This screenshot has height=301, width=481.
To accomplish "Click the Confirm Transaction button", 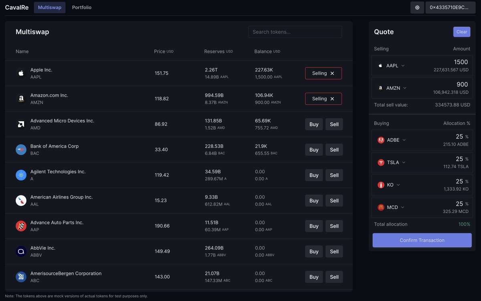I will (422, 240).
